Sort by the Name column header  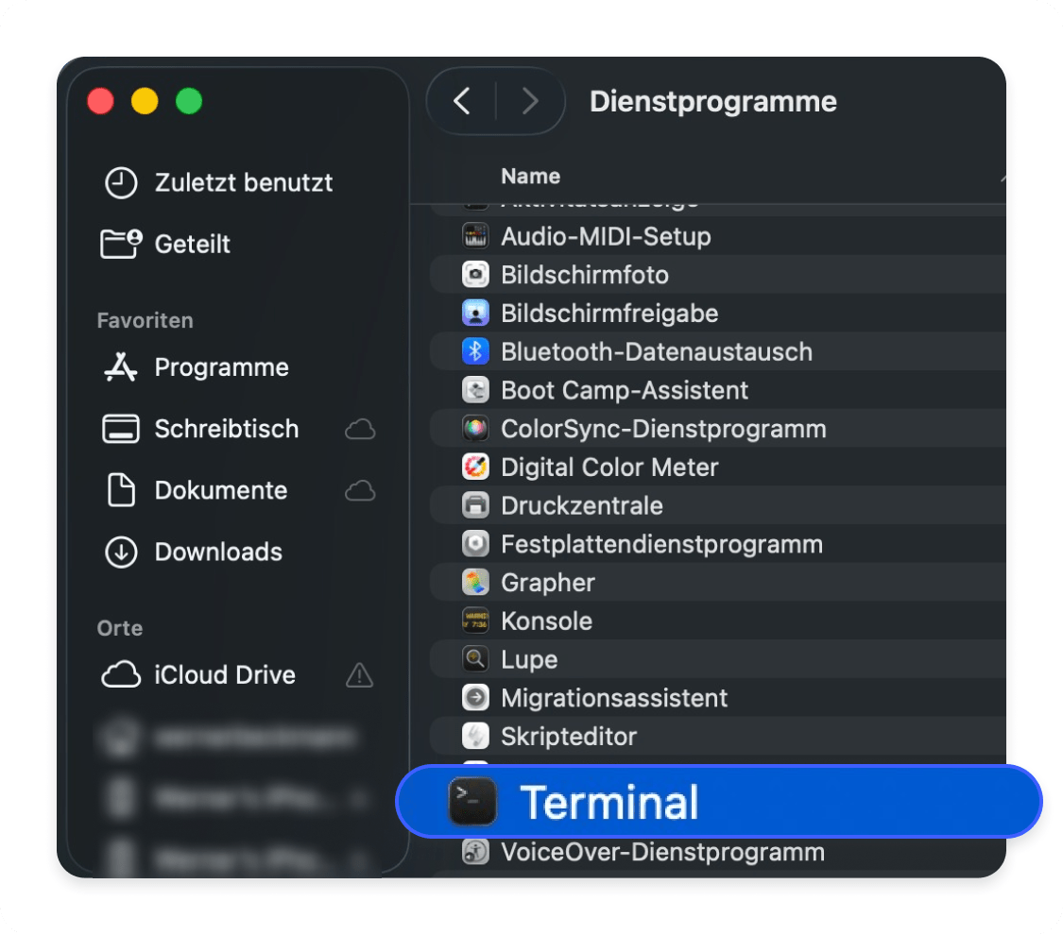click(530, 177)
